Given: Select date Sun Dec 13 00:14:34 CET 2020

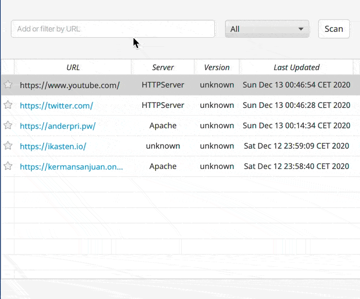Looking at the screenshot, I should 297,125.
